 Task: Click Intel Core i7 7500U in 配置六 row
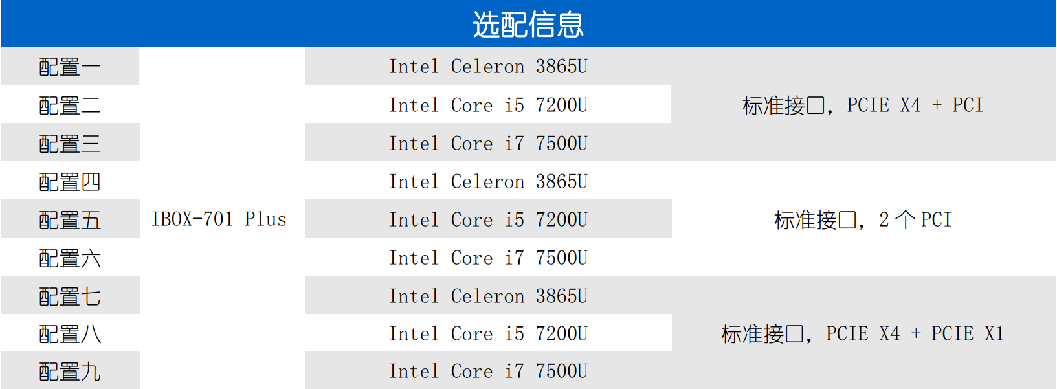pyautogui.click(x=488, y=258)
